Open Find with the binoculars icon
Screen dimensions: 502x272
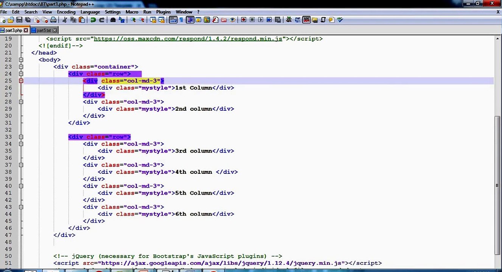113,20
